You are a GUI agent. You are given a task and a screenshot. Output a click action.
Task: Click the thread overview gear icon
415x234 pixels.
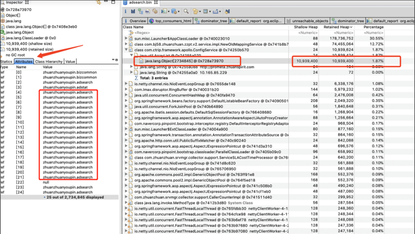155,12
